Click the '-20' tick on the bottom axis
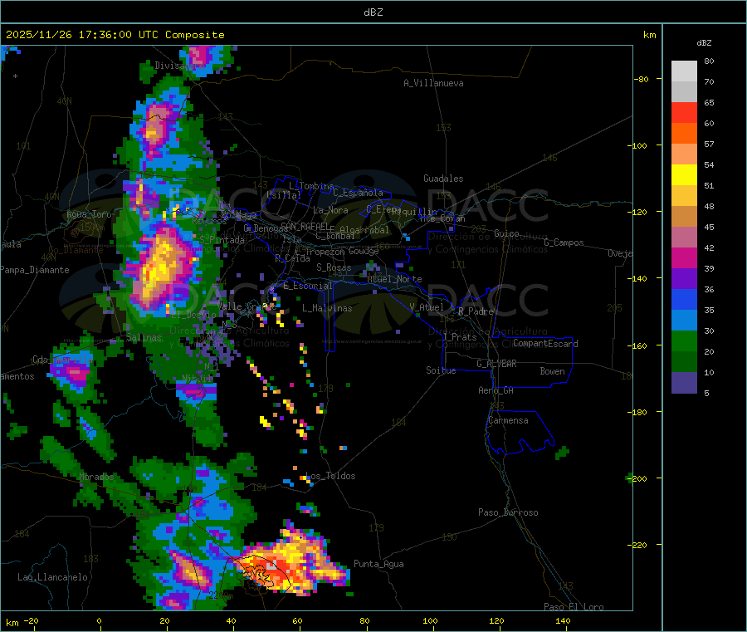Image resolution: width=747 pixels, height=632 pixels. [31, 621]
